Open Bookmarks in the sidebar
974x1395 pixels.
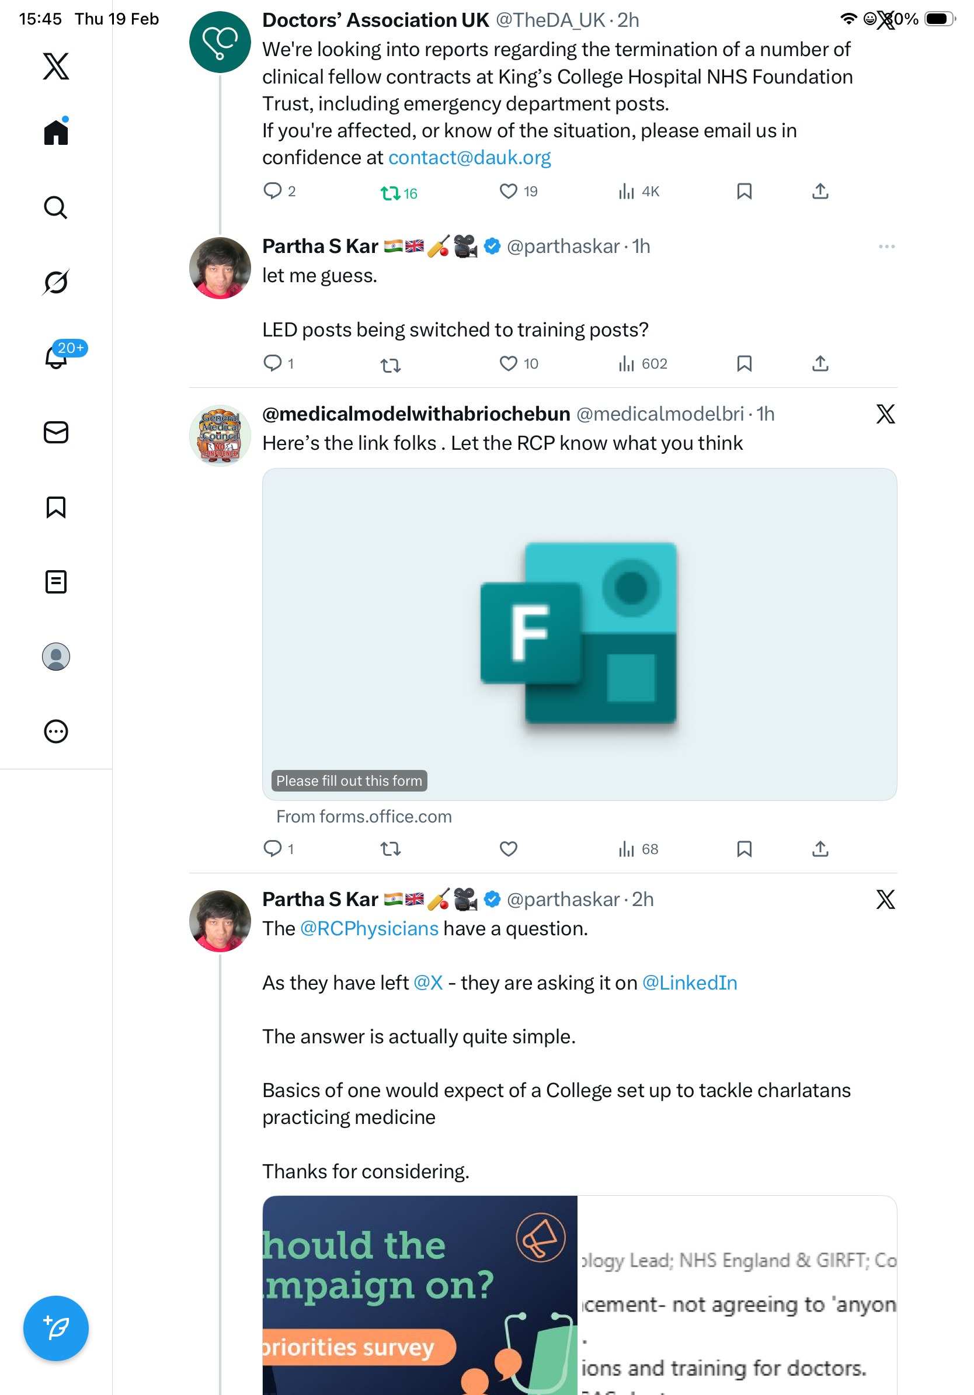pyautogui.click(x=56, y=507)
